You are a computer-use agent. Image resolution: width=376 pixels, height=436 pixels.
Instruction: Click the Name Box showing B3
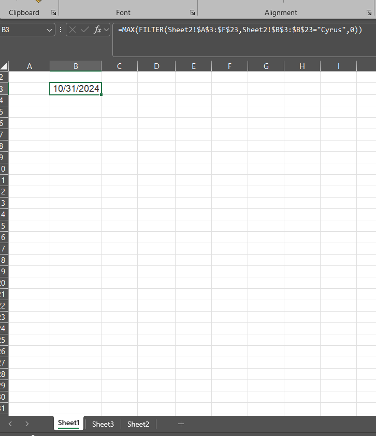(x=23, y=30)
